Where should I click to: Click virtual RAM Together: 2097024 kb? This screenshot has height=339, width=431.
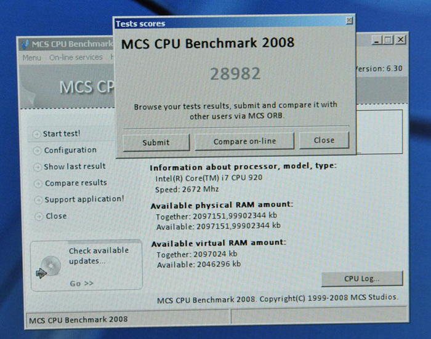tap(197, 254)
